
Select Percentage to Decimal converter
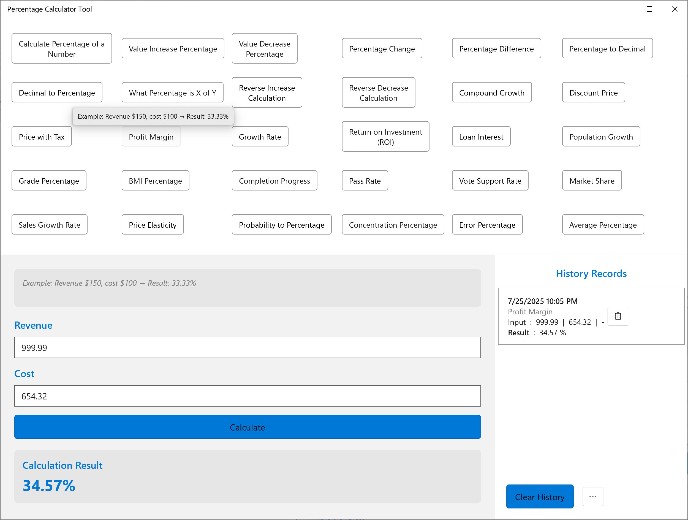point(607,48)
